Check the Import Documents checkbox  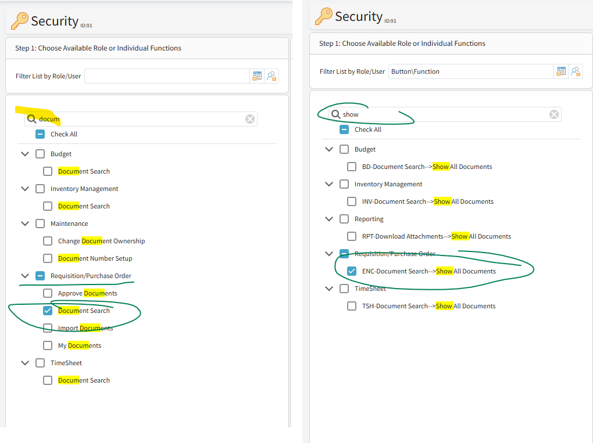pos(48,328)
